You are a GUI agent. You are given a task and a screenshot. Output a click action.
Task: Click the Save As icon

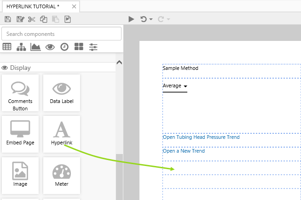coord(20,19)
